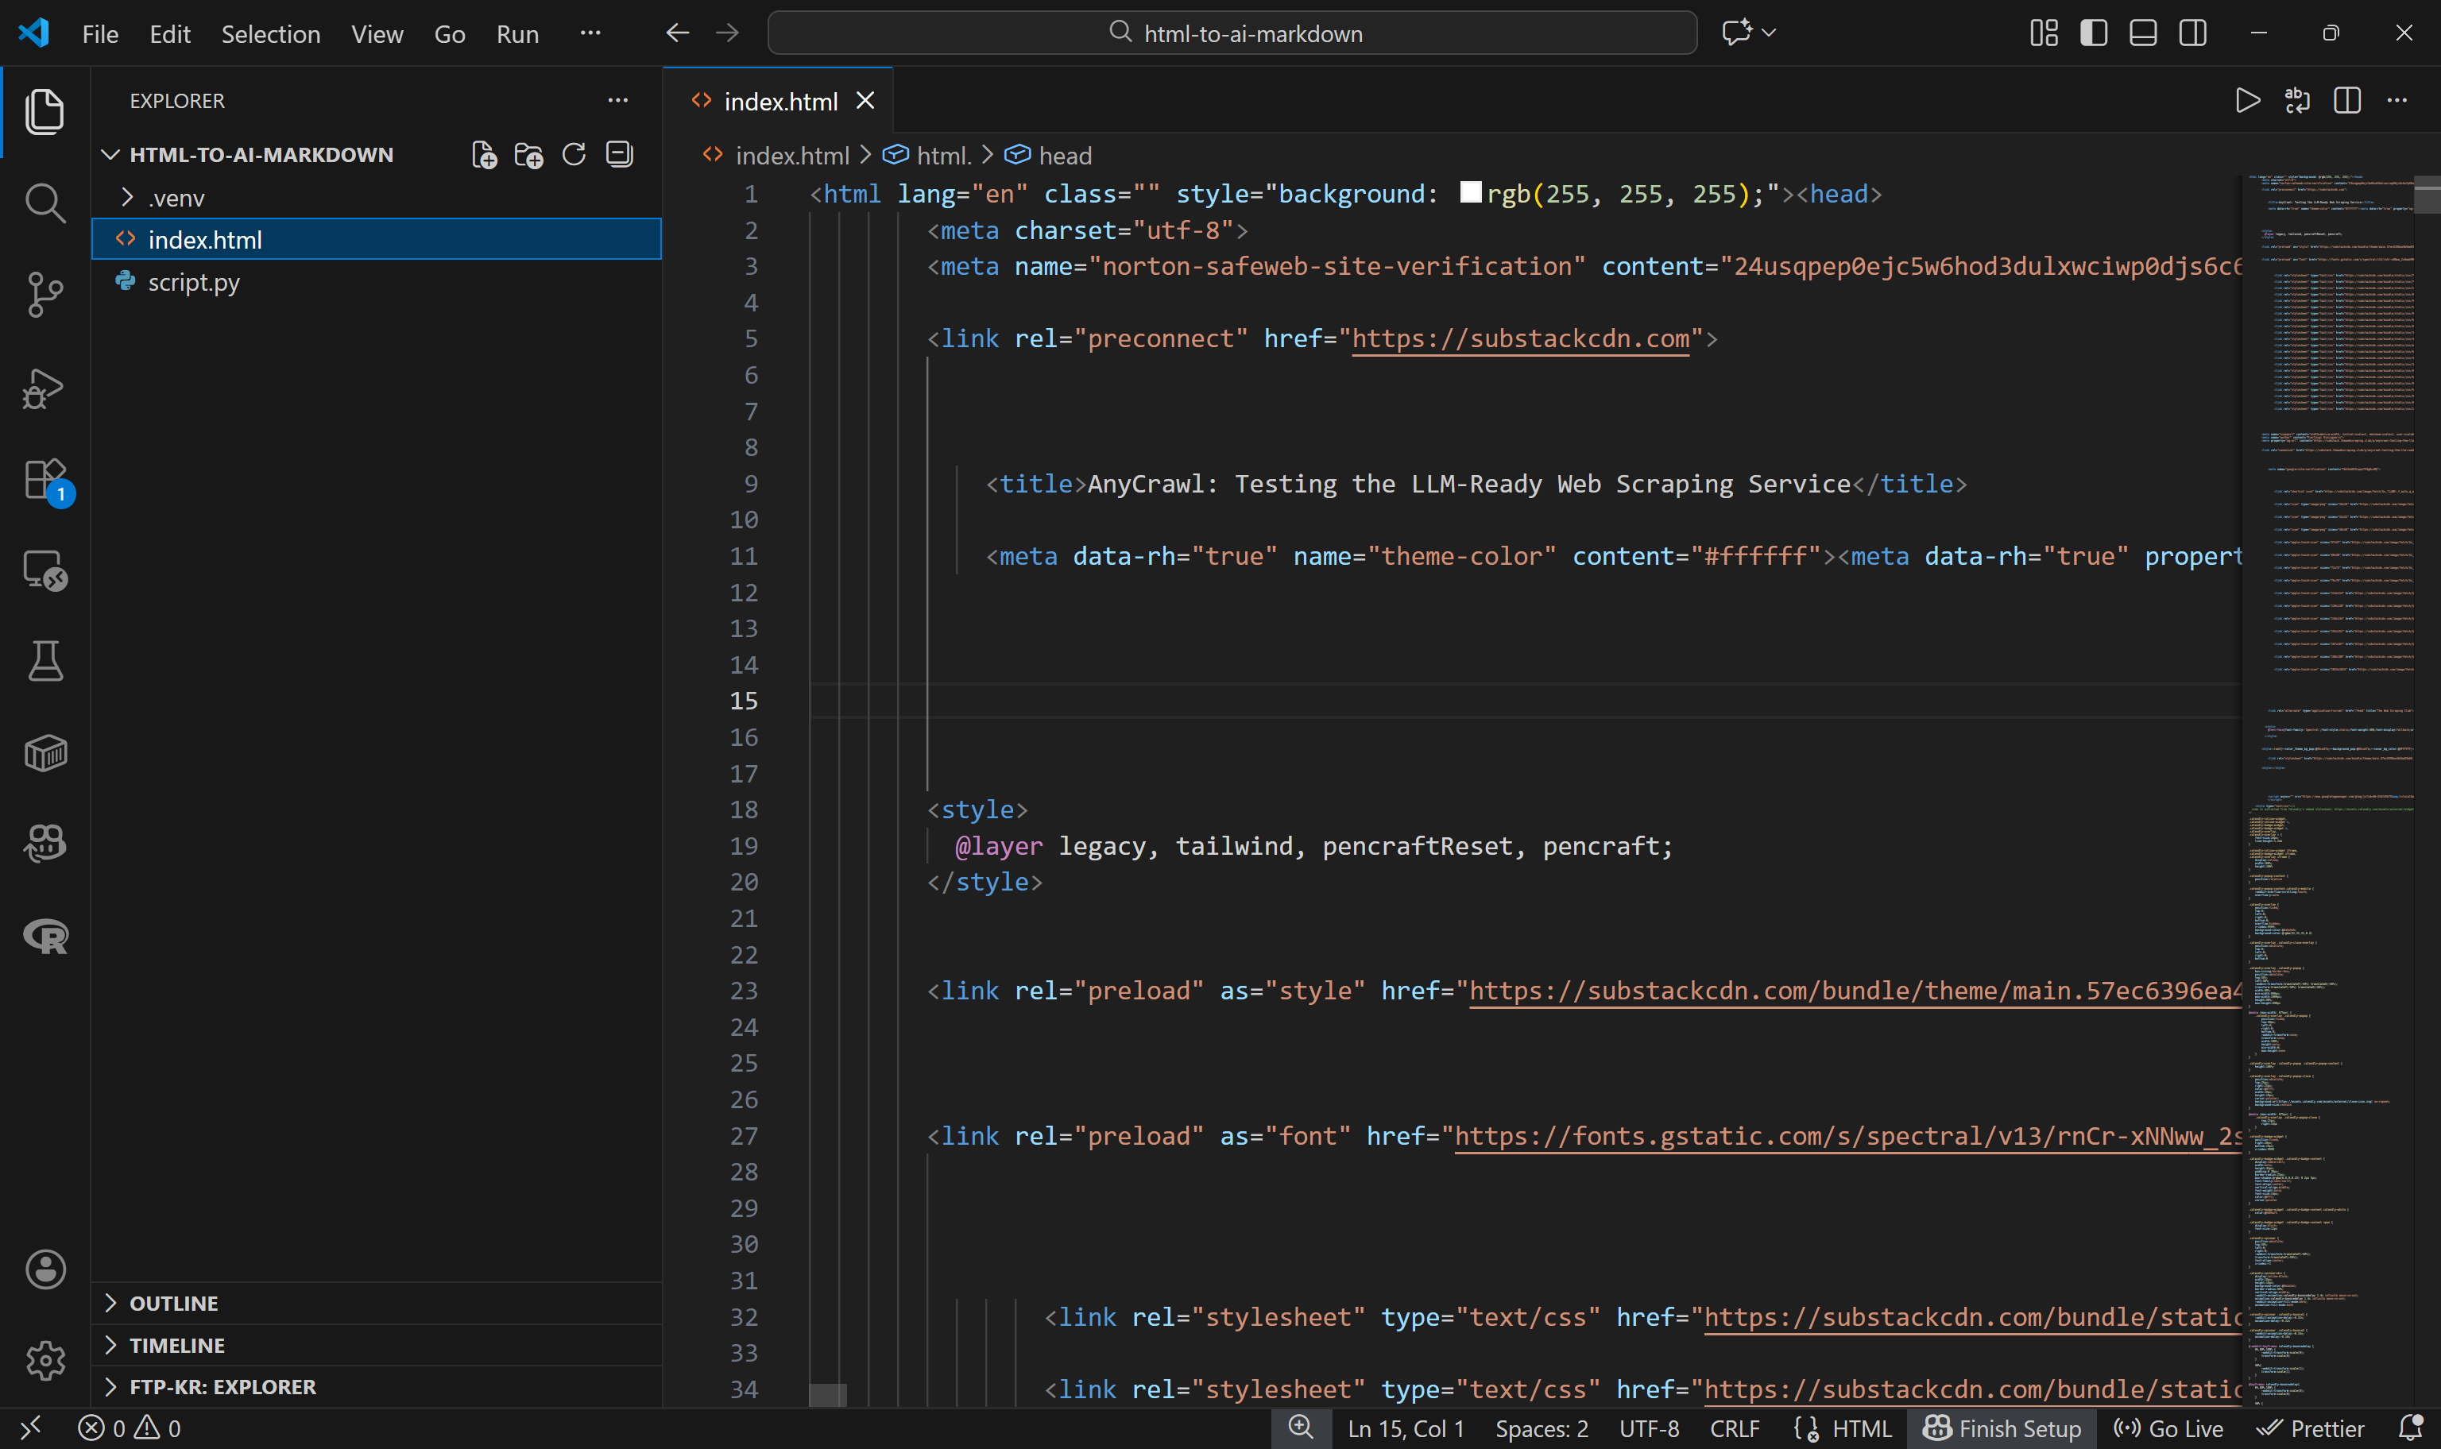Expand the OUTLINE section
The width and height of the screenshot is (2441, 1449).
coord(174,1304)
